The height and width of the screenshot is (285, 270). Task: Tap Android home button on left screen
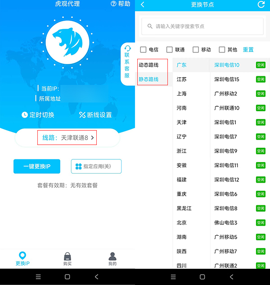click(x=67, y=277)
